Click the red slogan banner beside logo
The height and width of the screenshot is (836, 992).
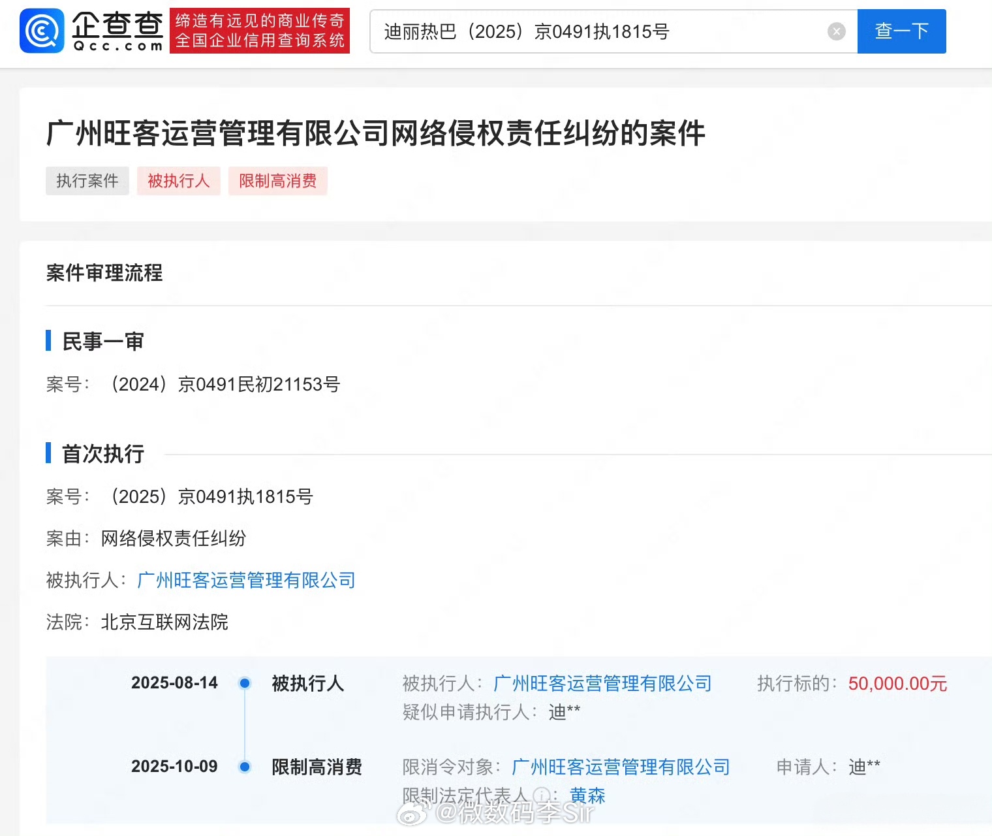coord(260,31)
